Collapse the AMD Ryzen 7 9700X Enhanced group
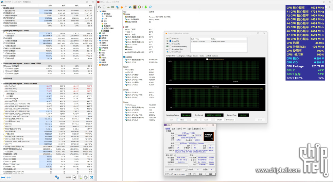 point(2,84)
